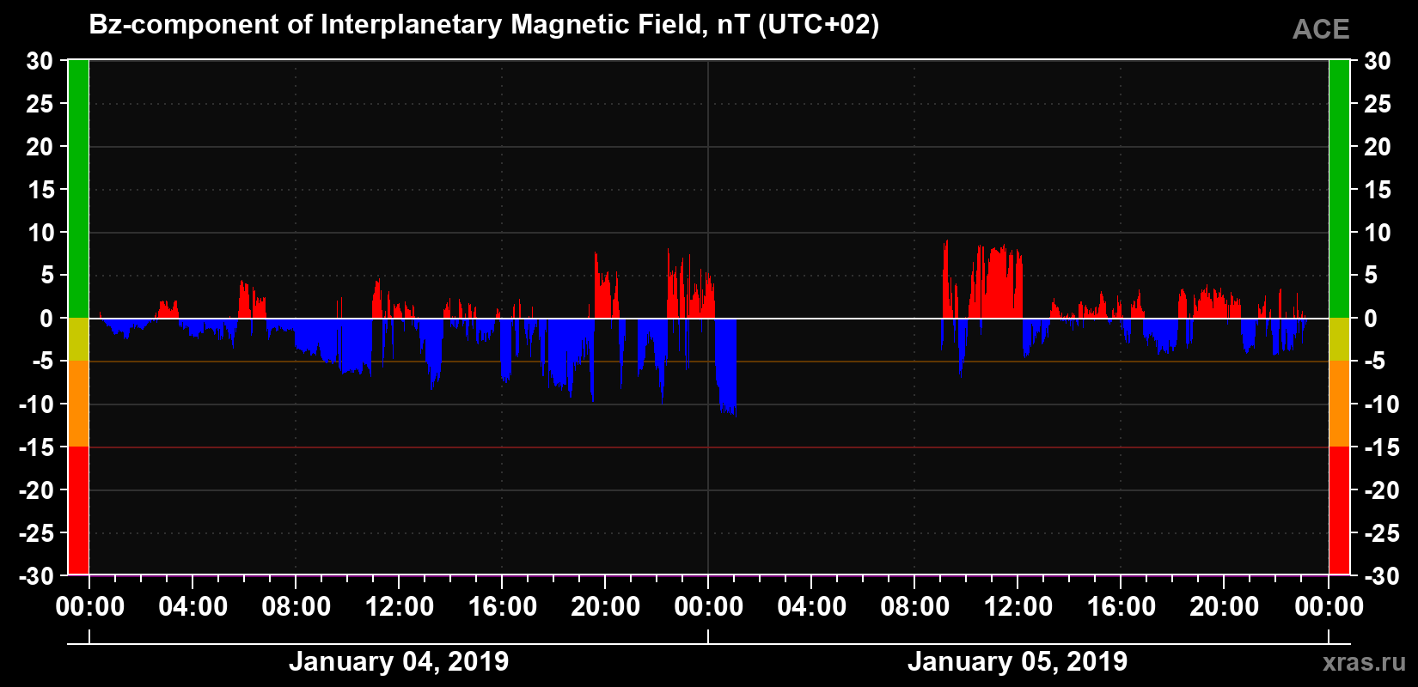The width and height of the screenshot is (1418, 687).
Task: Click the left axis value 30
Action: (40, 61)
